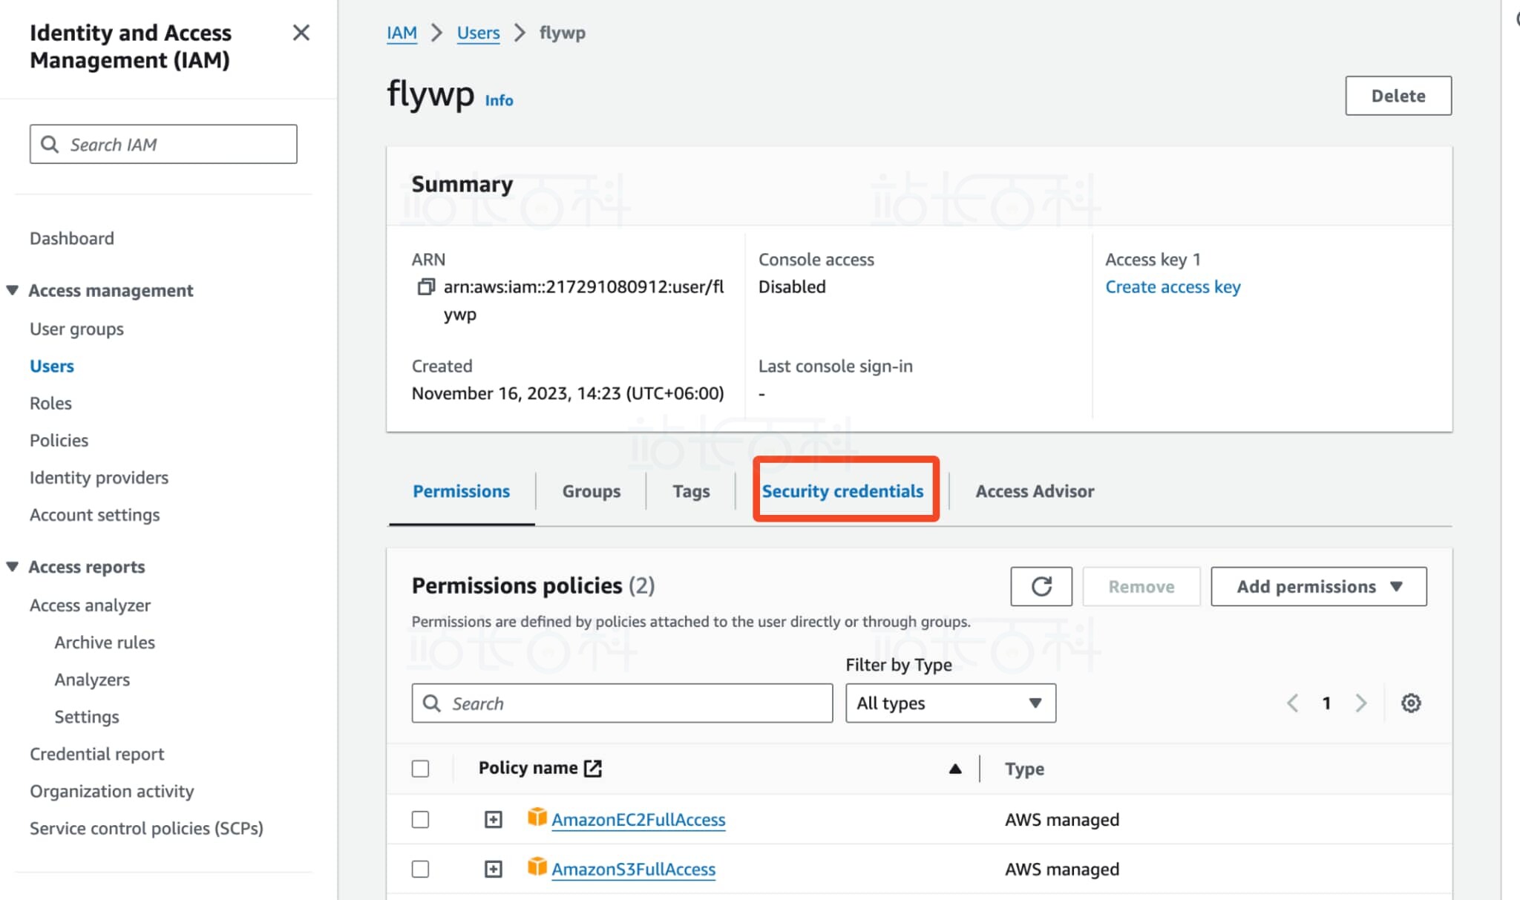The image size is (1520, 900).
Task: Sort by Policy name ascending arrow
Action: [954, 769]
